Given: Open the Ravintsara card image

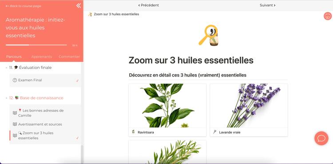Looking at the screenshot, I should [167, 105].
